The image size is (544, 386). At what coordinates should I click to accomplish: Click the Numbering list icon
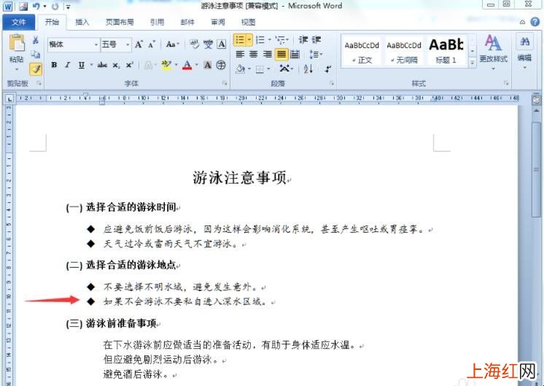[260, 39]
